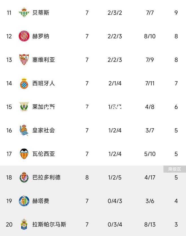Tap the Valencia bat crest
Image resolution: width=186 pixels, height=236 pixels.
tap(24, 154)
